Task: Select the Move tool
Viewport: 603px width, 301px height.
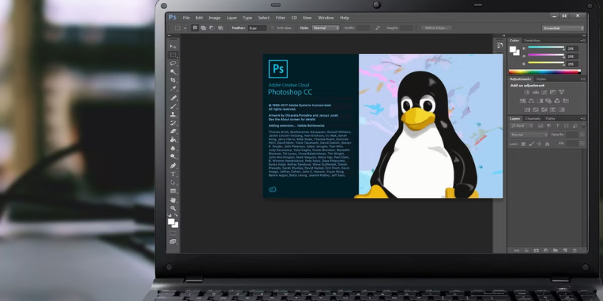Action: click(x=173, y=47)
